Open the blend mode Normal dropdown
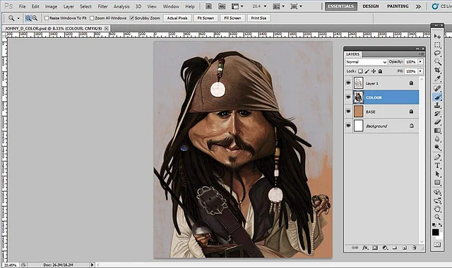The image size is (452, 268). pyautogui.click(x=366, y=62)
